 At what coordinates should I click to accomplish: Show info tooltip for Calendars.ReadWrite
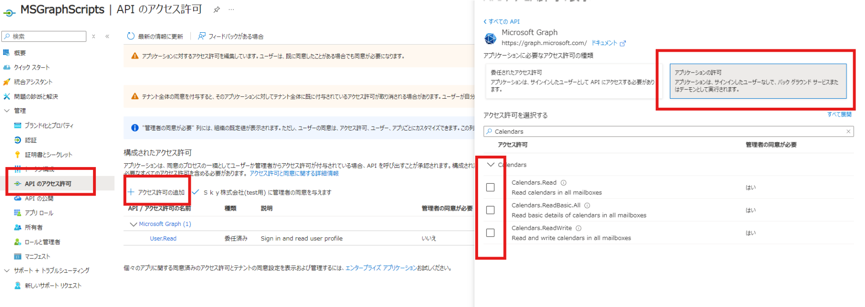click(579, 228)
